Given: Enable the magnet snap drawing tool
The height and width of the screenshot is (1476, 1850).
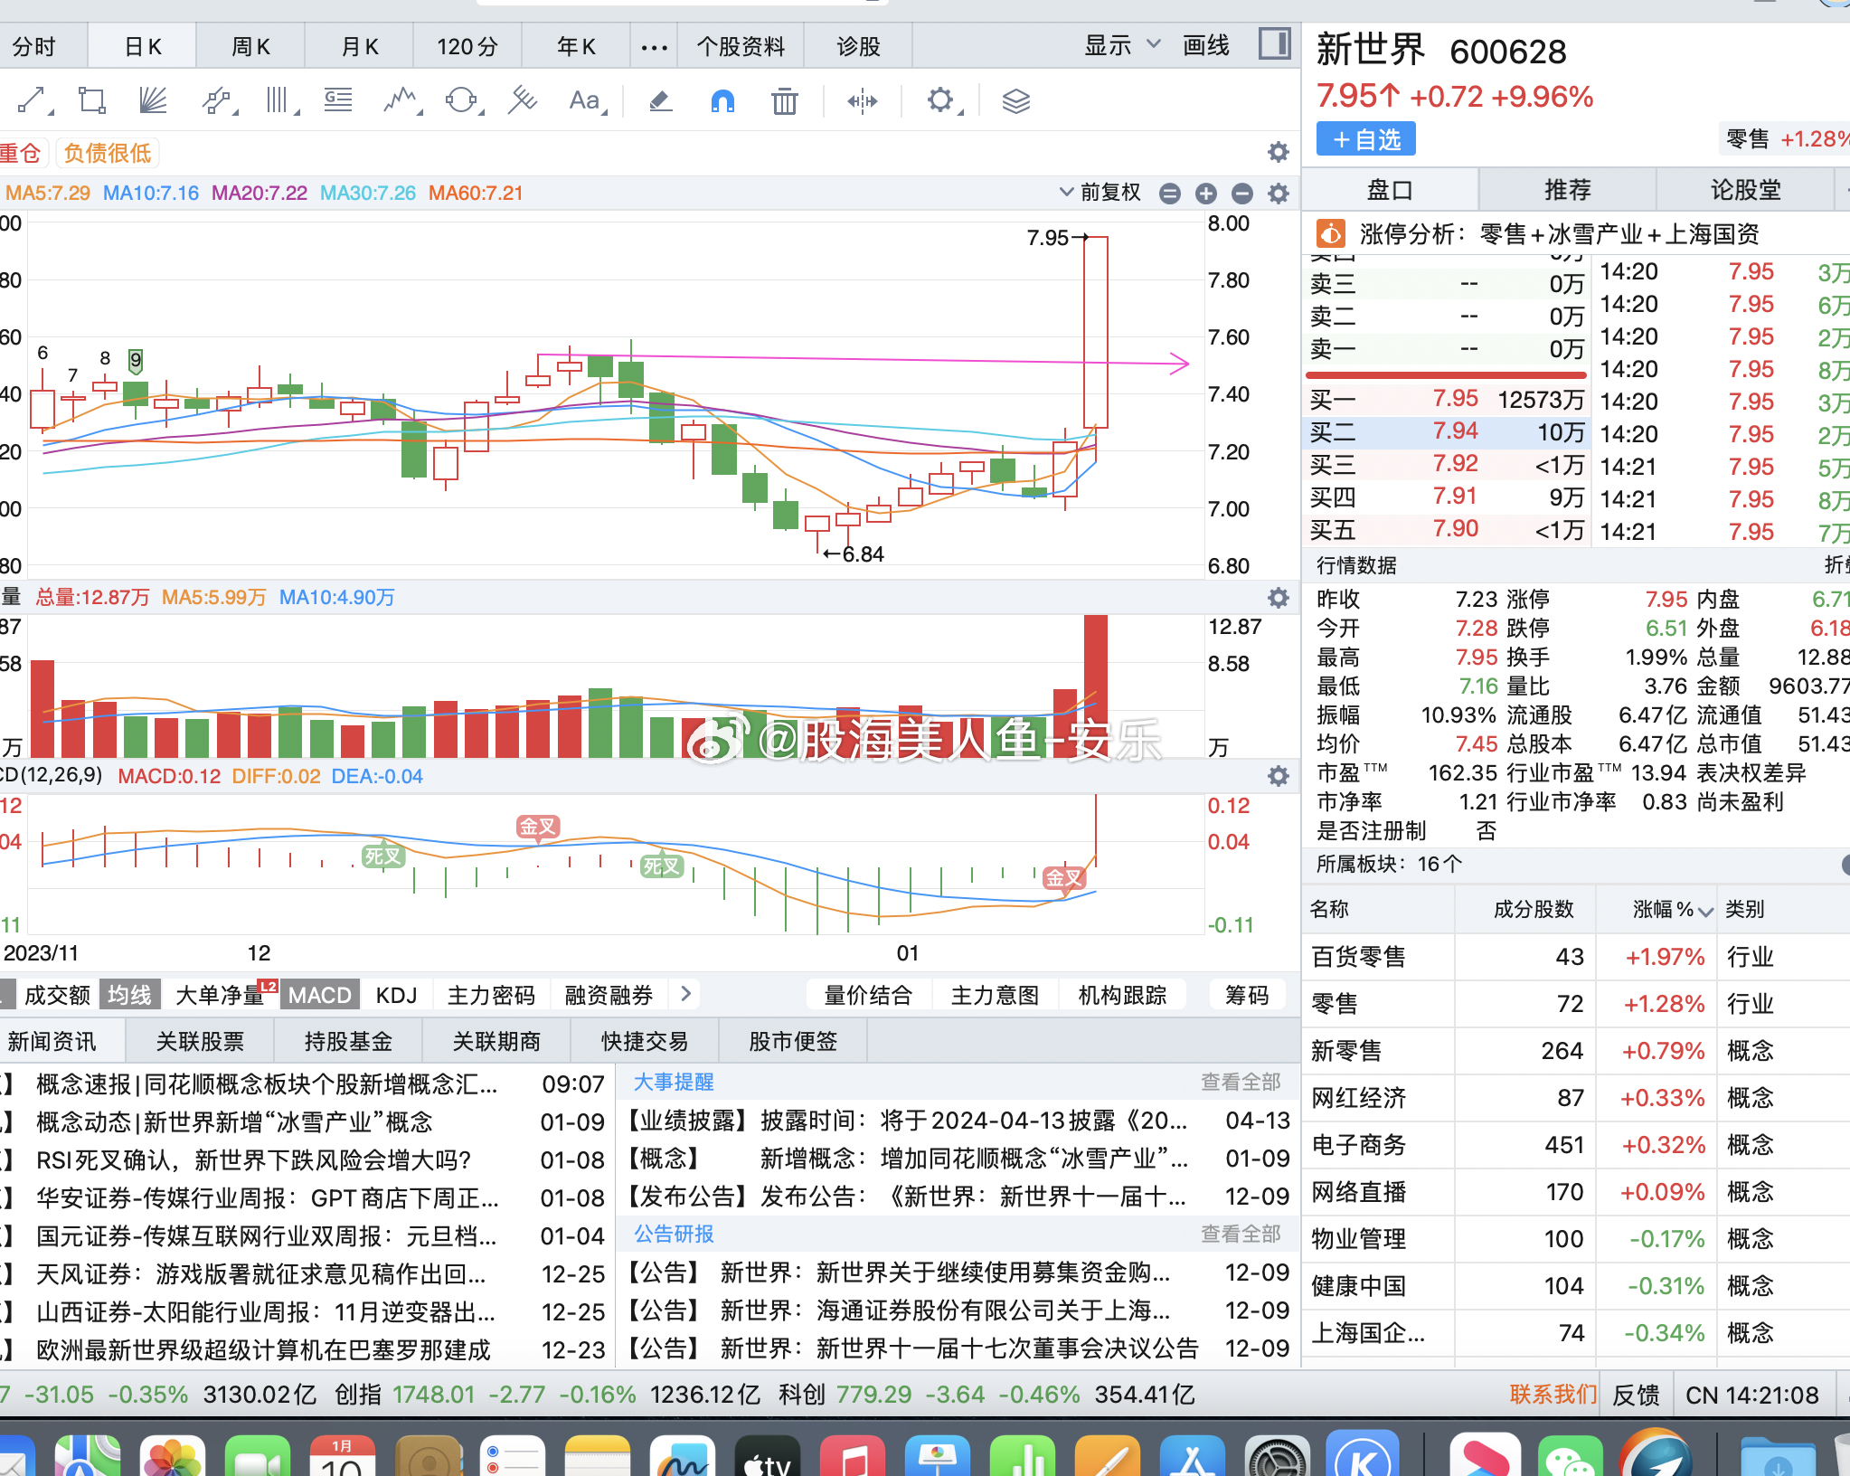Looking at the screenshot, I should click(x=722, y=100).
